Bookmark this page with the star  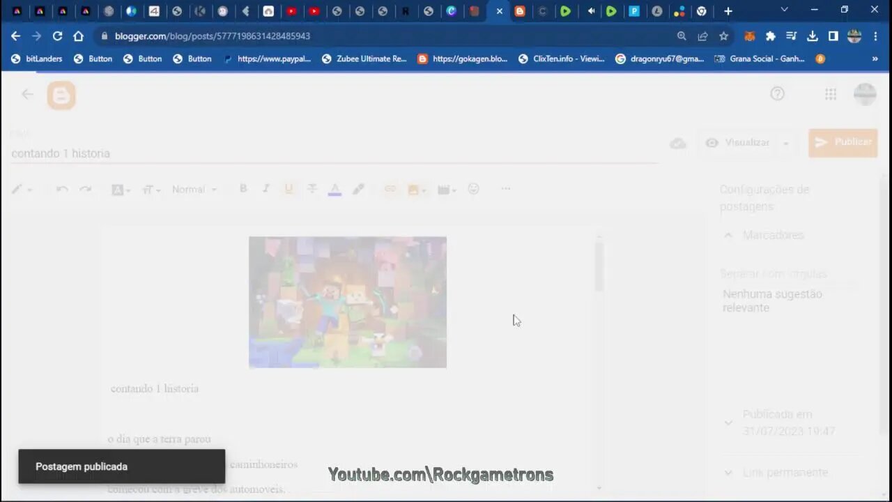click(x=723, y=36)
